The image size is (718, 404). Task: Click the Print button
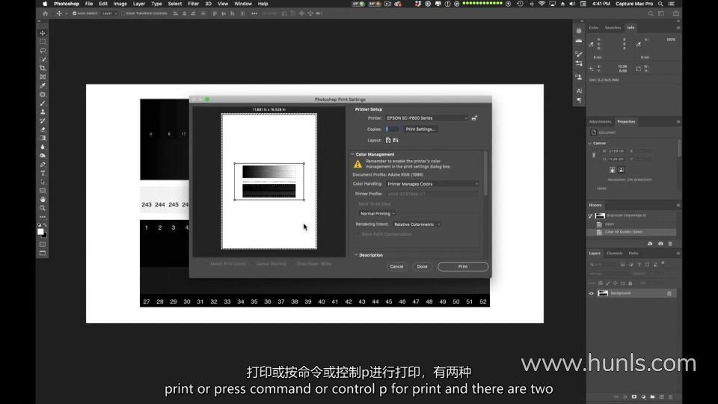tap(463, 266)
